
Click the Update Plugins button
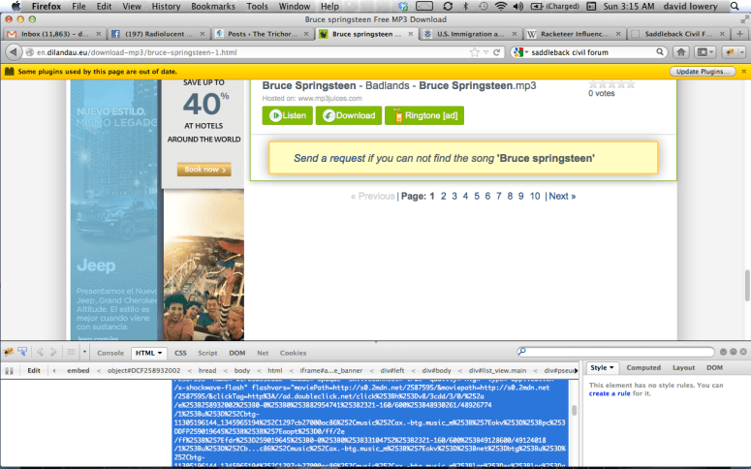point(702,71)
